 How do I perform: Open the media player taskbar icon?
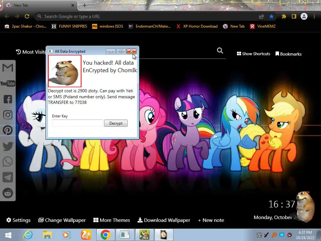tap(66, 235)
